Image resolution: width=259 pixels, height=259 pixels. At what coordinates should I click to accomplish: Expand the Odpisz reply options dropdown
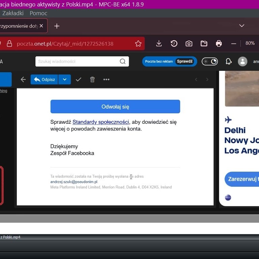pos(64,80)
